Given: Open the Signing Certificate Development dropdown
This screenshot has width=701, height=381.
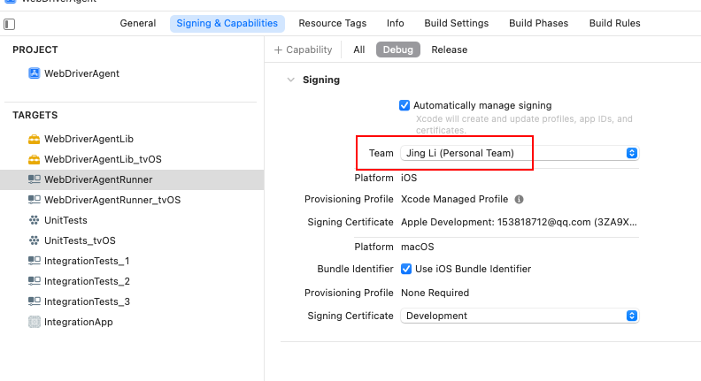Looking at the screenshot, I should point(519,316).
